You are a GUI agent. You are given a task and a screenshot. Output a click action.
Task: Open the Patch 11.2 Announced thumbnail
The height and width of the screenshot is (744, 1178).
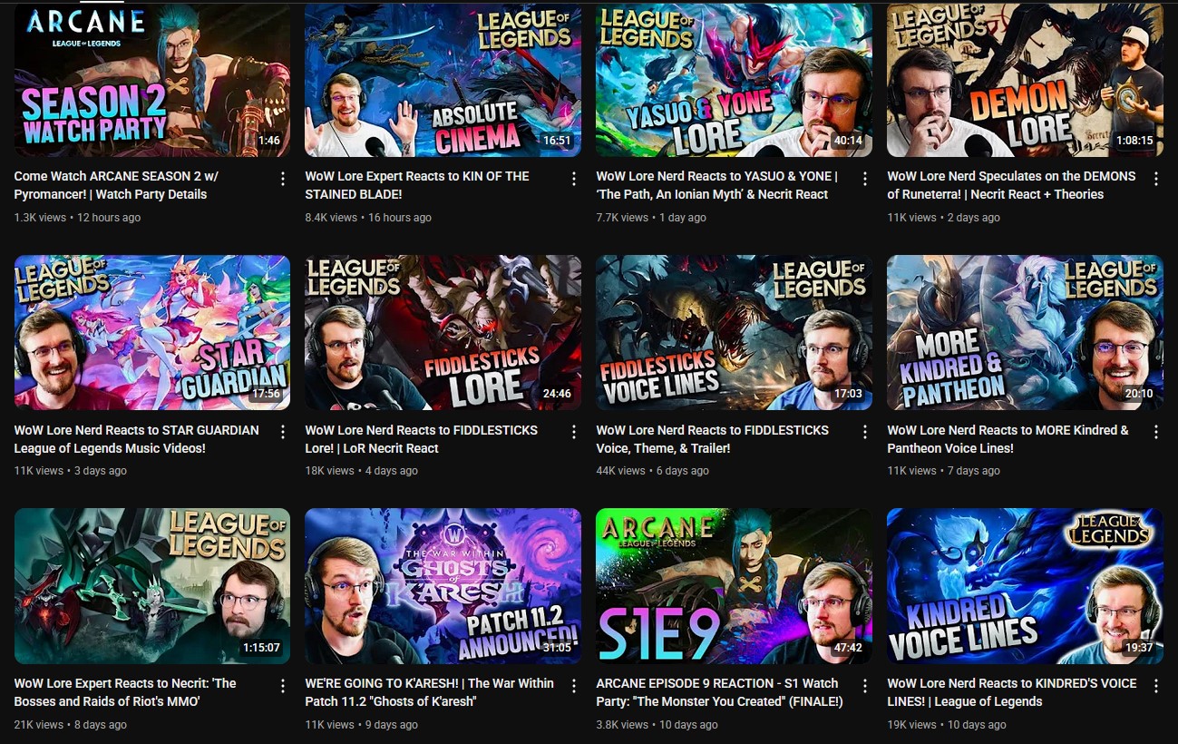pyautogui.click(x=443, y=586)
